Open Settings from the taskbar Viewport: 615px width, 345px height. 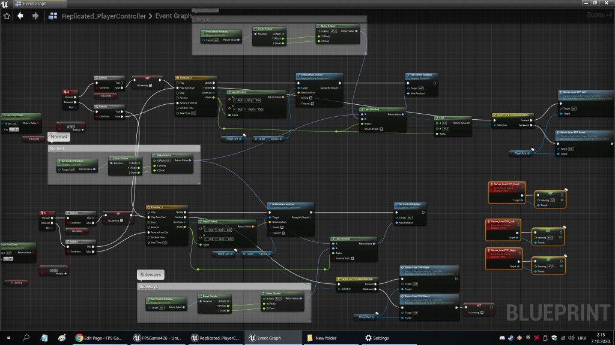click(376, 338)
